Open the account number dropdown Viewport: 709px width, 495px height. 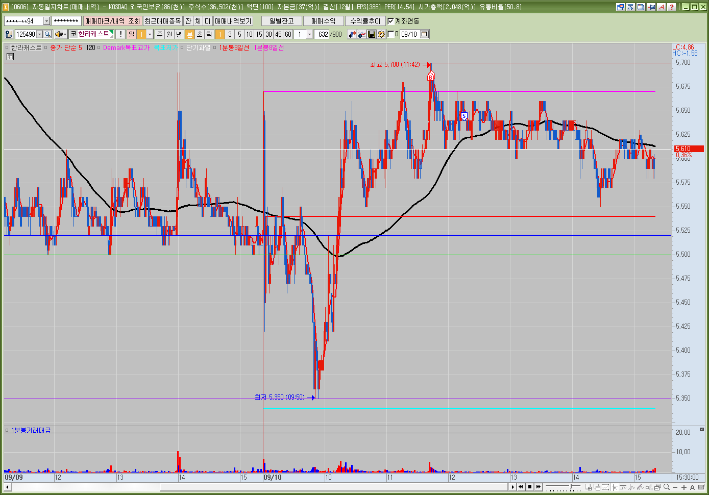[46, 21]
